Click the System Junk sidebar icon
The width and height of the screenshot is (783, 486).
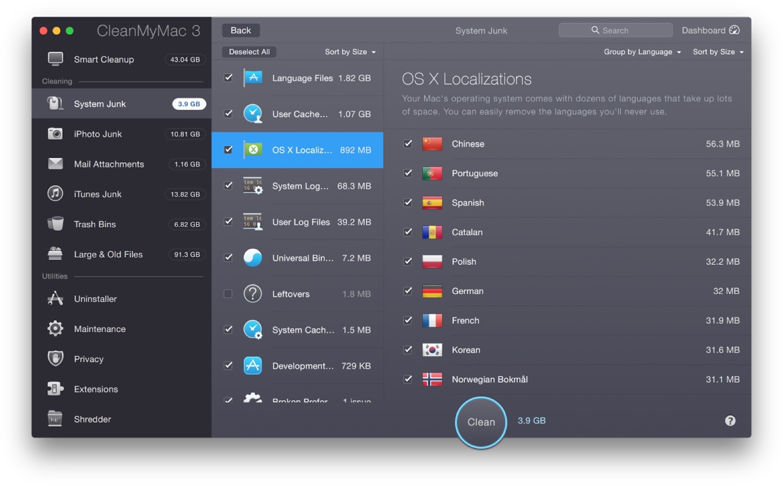tap(55, 103)
